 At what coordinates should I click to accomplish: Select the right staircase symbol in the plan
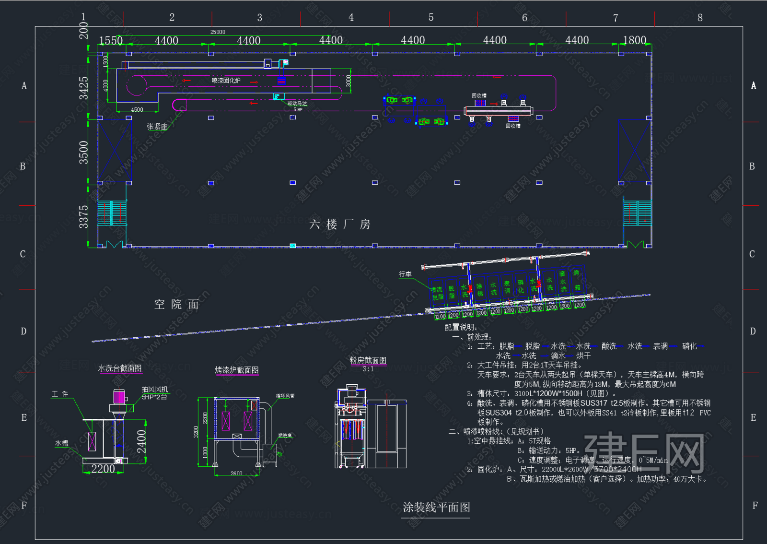click(637, 213)
